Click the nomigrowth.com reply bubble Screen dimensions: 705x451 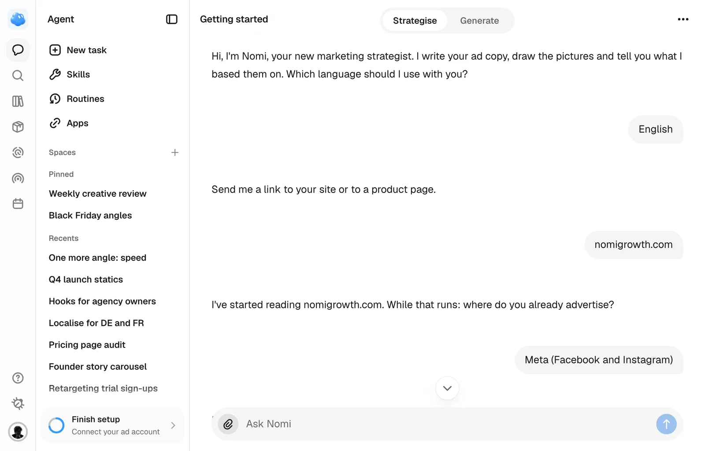point(634,245)
